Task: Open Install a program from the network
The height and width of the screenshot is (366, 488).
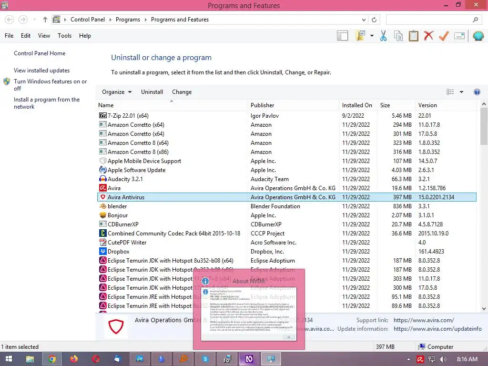Action: [x=47, y=103]
